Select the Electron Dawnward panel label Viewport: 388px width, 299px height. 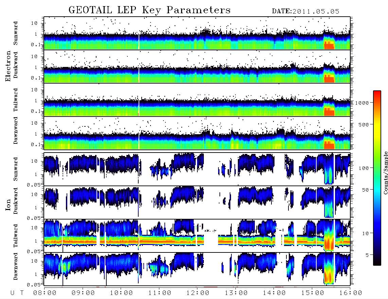[16, 131]
